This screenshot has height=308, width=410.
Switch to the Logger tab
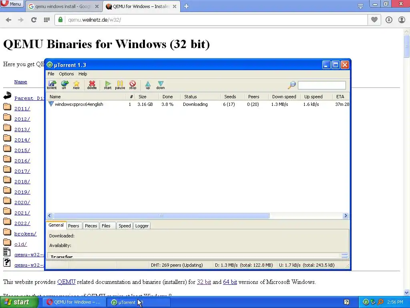[142, 226]
